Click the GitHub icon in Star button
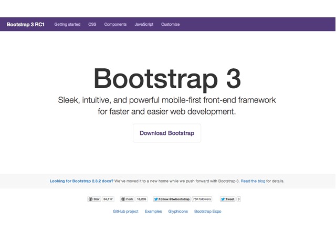Image resolution: width=336 pixels, height=252 pixels. tap(91, 199)
